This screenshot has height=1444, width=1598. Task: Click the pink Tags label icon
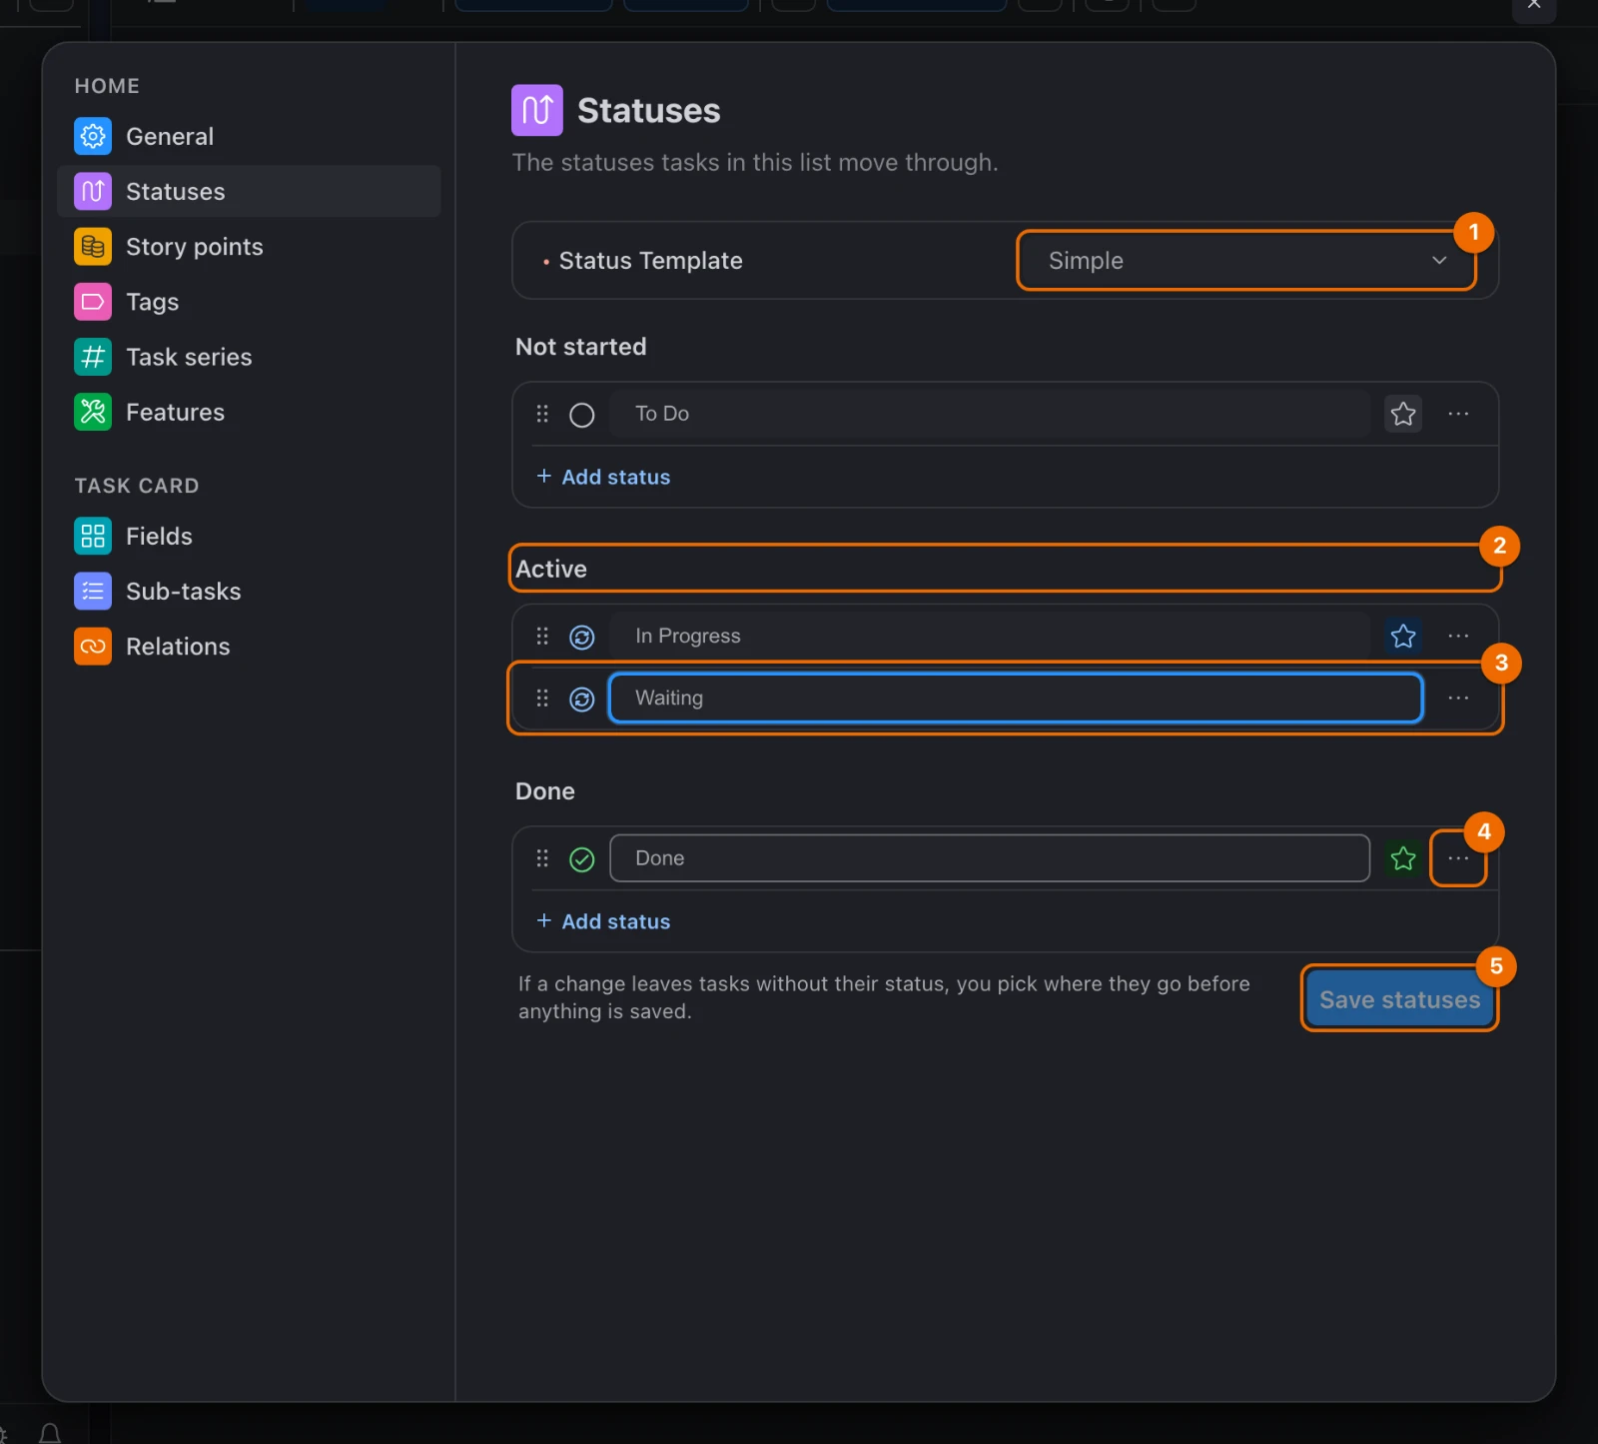(93, 302)
